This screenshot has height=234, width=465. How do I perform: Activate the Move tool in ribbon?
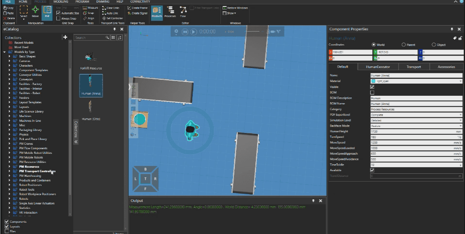click(x=35, y=13)
